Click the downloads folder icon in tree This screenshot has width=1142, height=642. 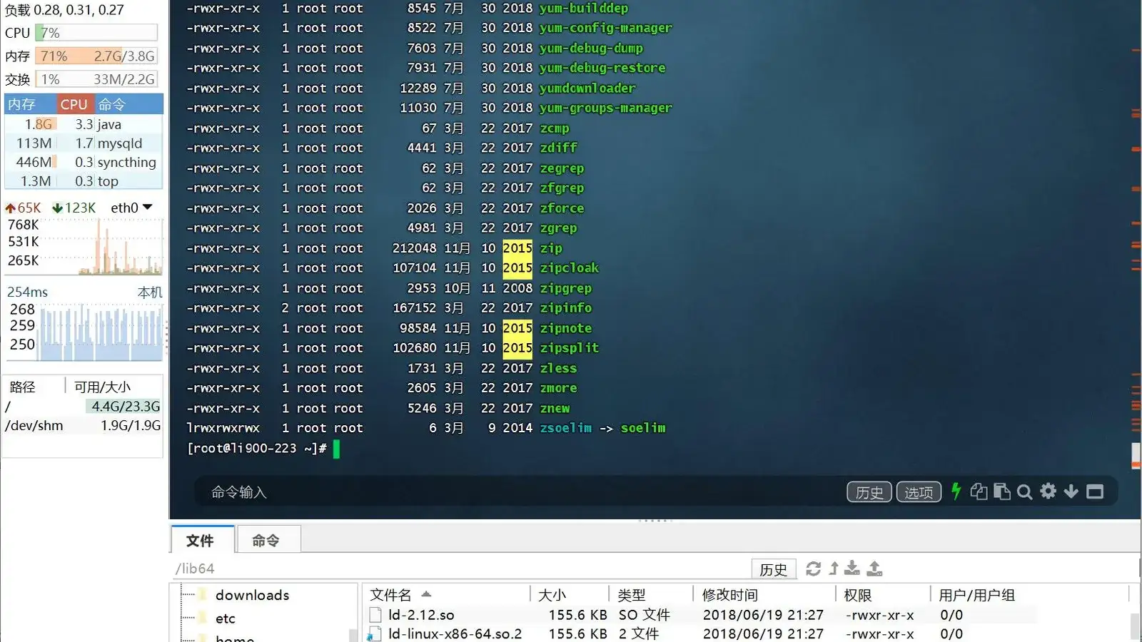point(203,594)
